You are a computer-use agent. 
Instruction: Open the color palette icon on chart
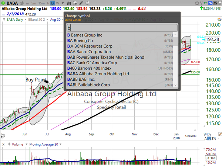point(219,19)
